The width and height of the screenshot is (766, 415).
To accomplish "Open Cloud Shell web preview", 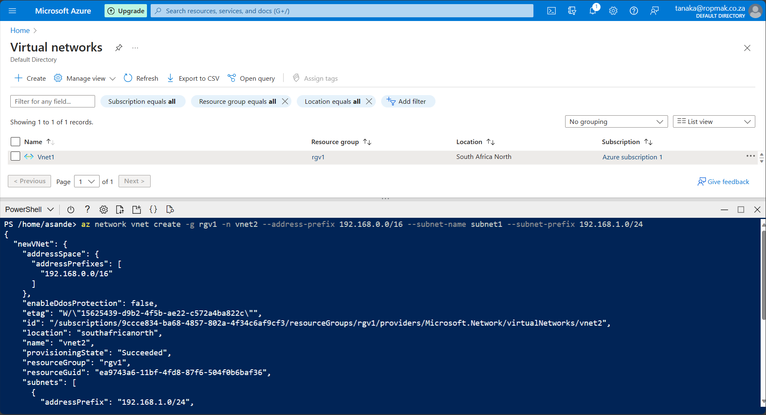I will coord(170,210).
